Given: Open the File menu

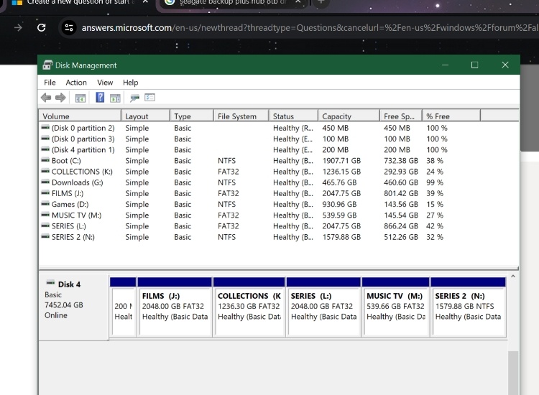Looking at the screenshot, I should pos(50,83).
